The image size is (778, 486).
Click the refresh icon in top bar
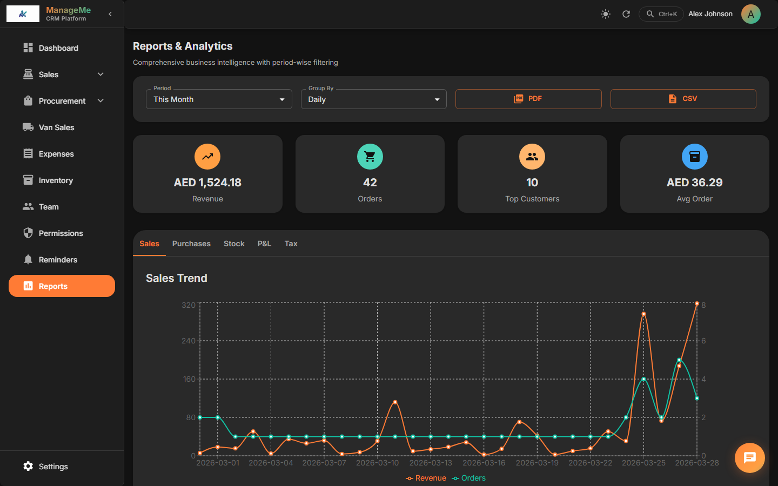(626, 14)
